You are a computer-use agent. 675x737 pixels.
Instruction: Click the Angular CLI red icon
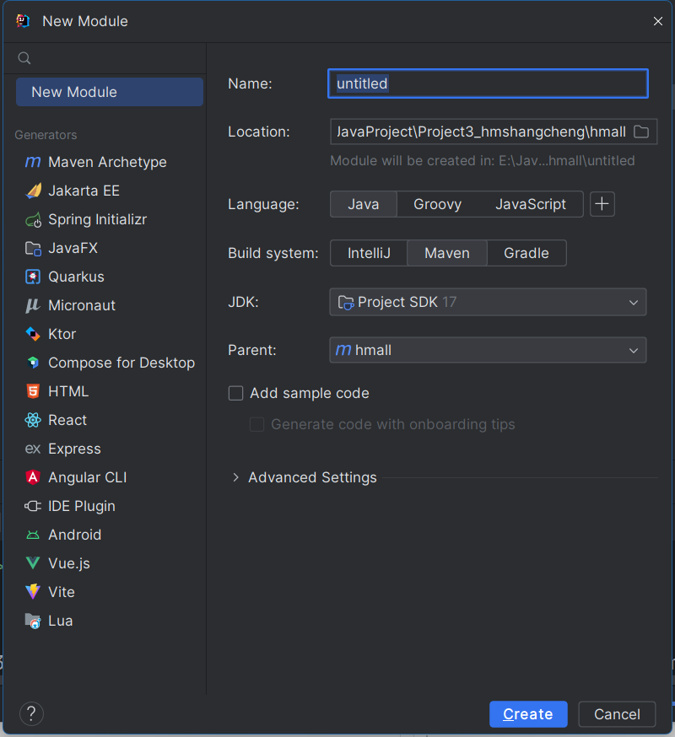pyautogui.click(x=33, y=477)
